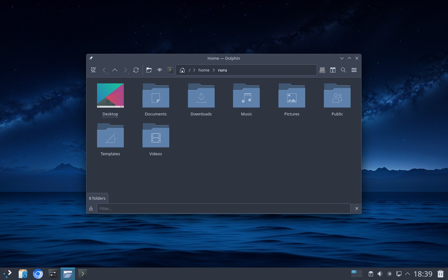Expand the hidden system tray icons arrow
Image resolution: width=448 pixels, height=280 pixels.
click(x=408, y=274)
